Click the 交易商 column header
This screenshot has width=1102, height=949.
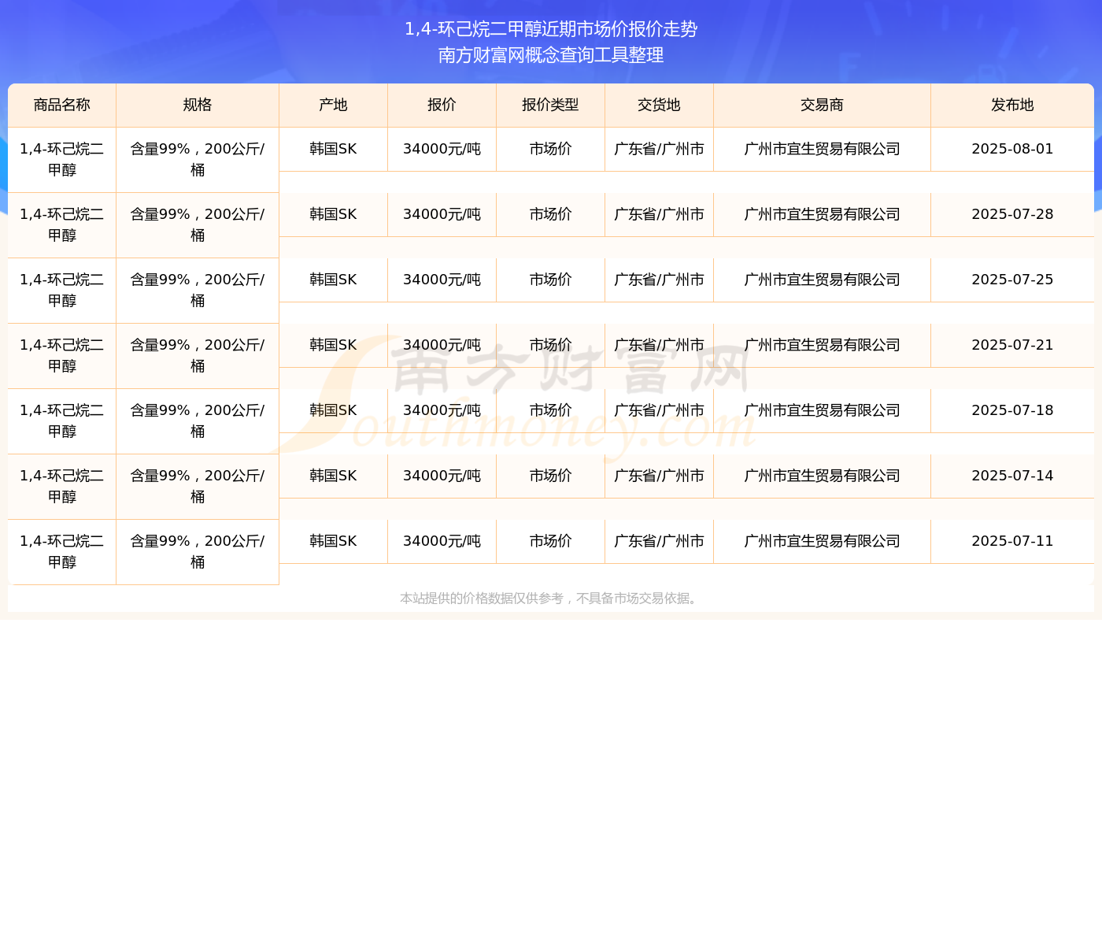click(822, 105)
